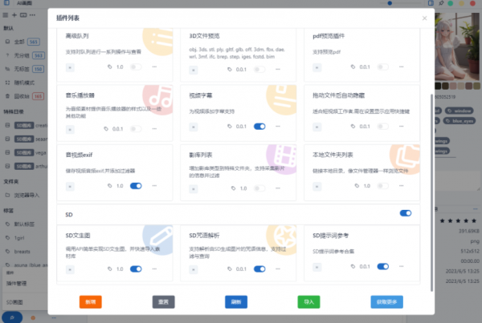Screen dimensions: 482x323
Task: Click the film strip icon on 影库列表 card
Action: coord(285,155)
